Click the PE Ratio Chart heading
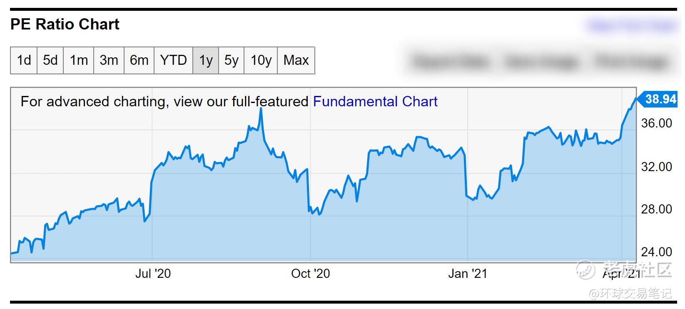 coord(65,25)
